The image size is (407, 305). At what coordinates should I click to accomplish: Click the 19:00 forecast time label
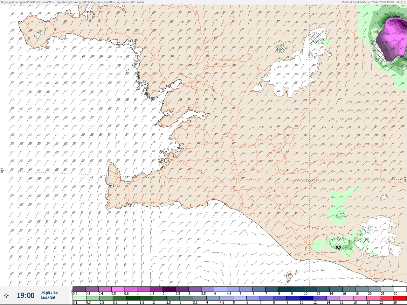[x=25, y=295]
